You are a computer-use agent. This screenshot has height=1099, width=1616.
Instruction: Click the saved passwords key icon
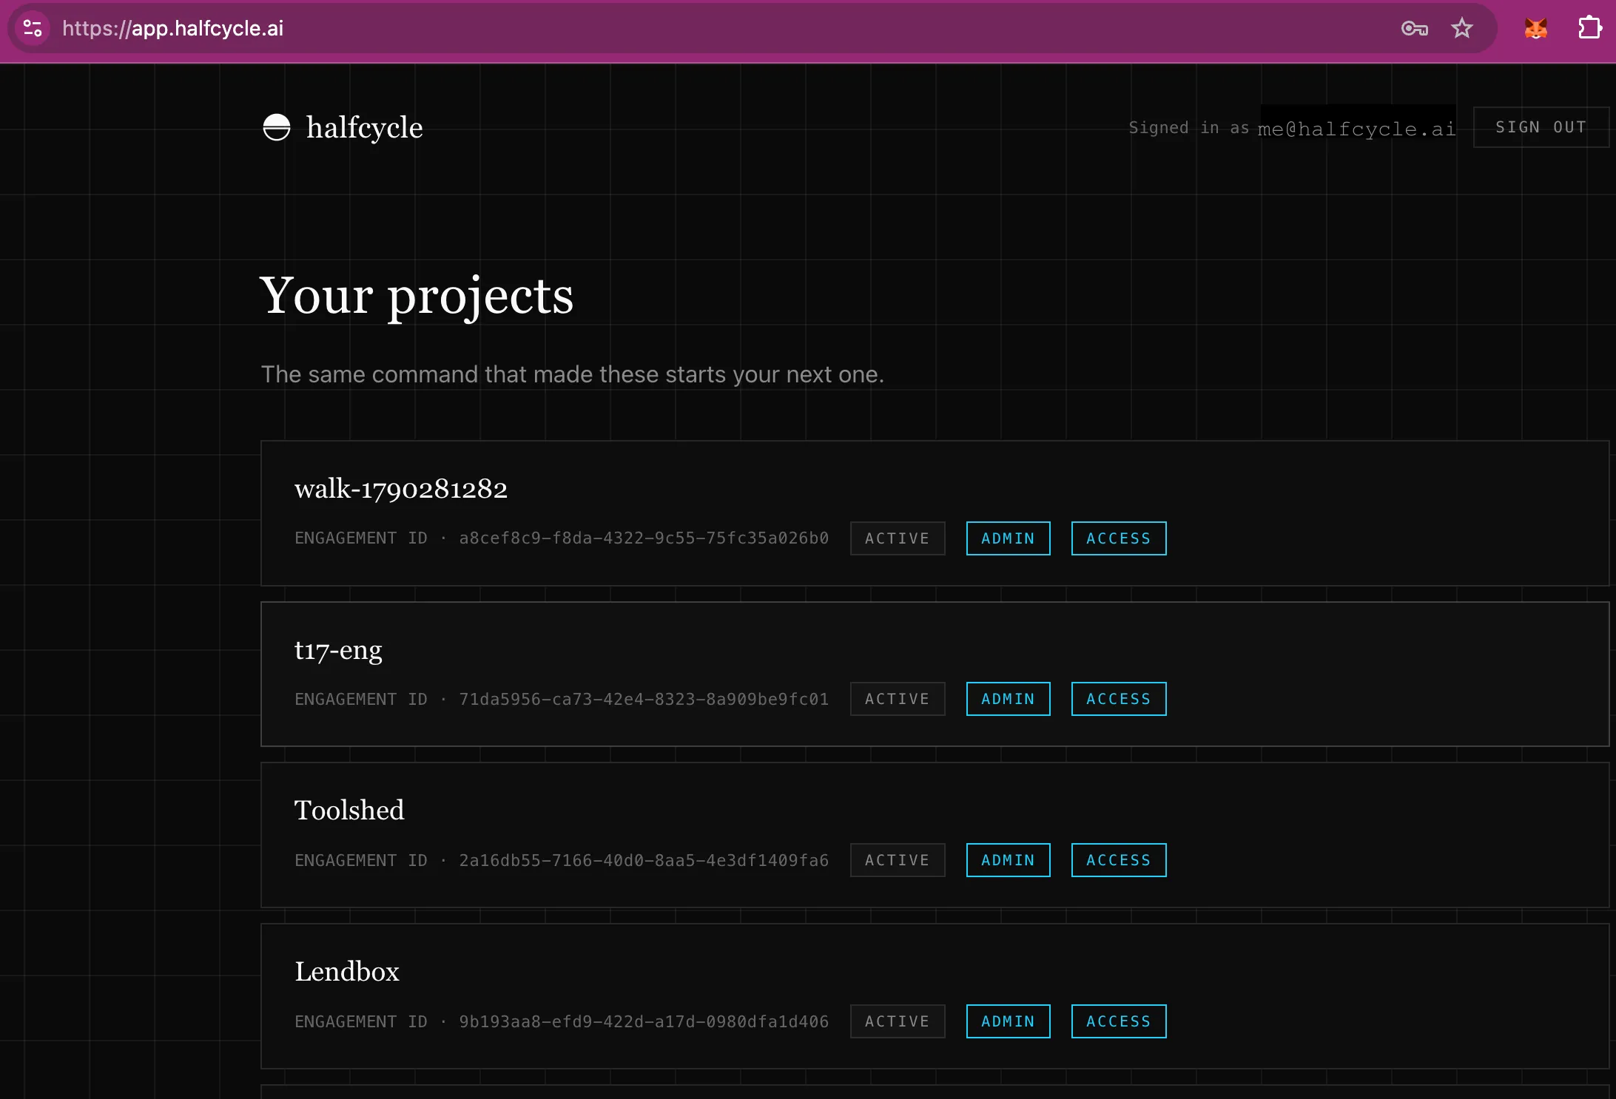1414,28
